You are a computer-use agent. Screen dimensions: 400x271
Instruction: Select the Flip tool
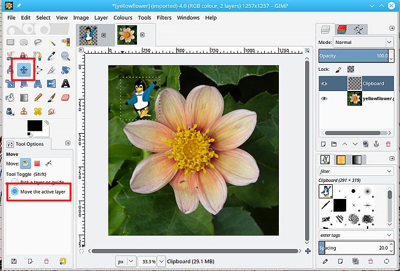pyautogui.click(x=51, y=84)
